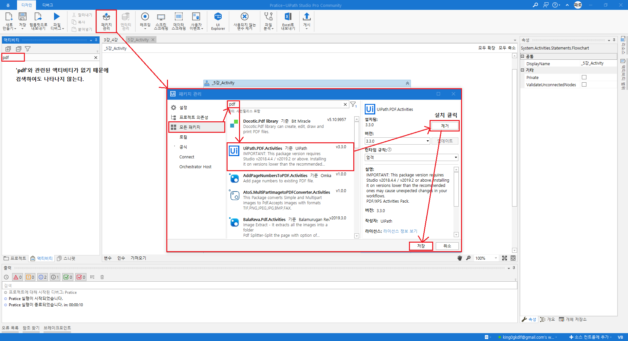Toggle green checkmark filter in Output panel

click(68, 277)
